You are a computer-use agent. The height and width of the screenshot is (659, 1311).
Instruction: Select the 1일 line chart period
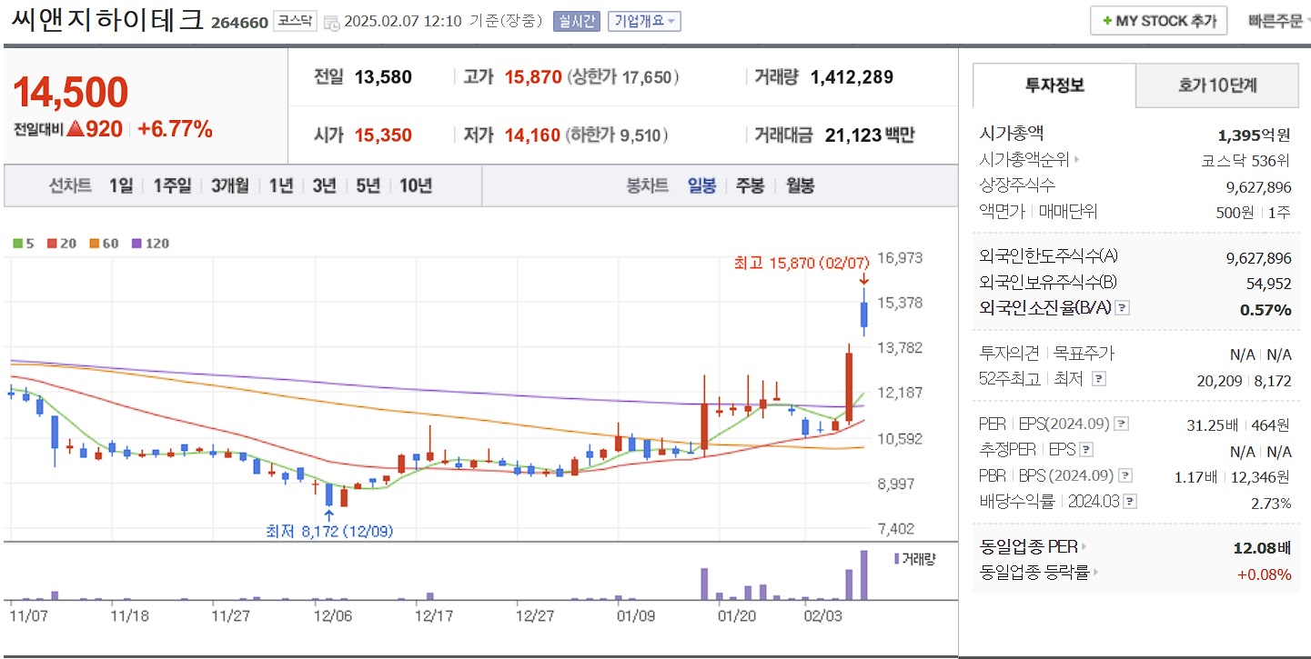121,185
